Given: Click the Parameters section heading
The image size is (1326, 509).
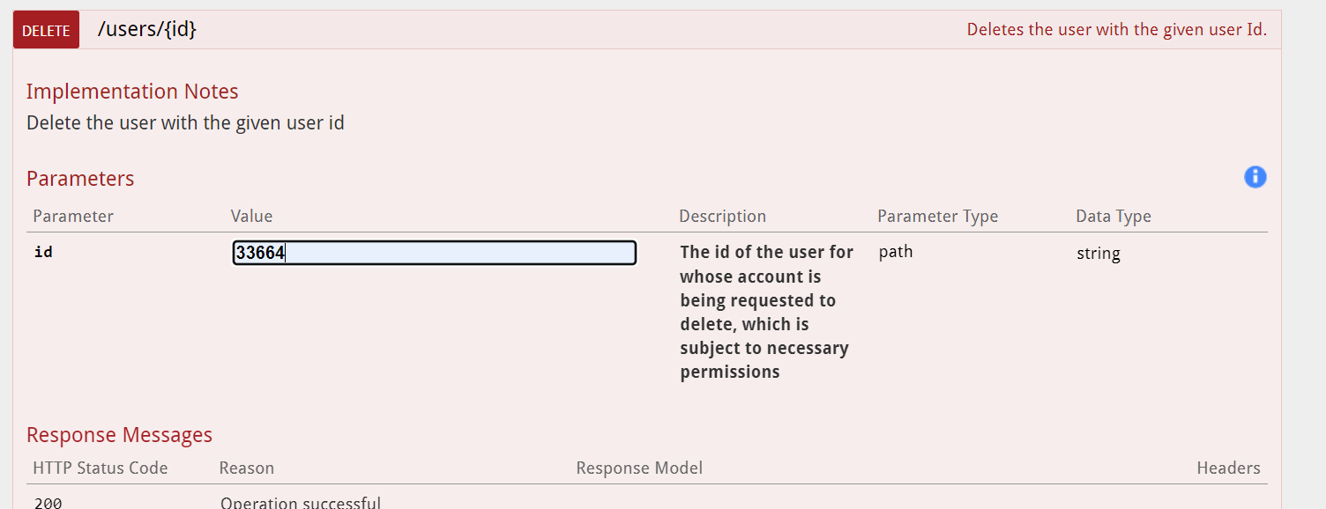Looking at the screenshot, I should [80, 179].
